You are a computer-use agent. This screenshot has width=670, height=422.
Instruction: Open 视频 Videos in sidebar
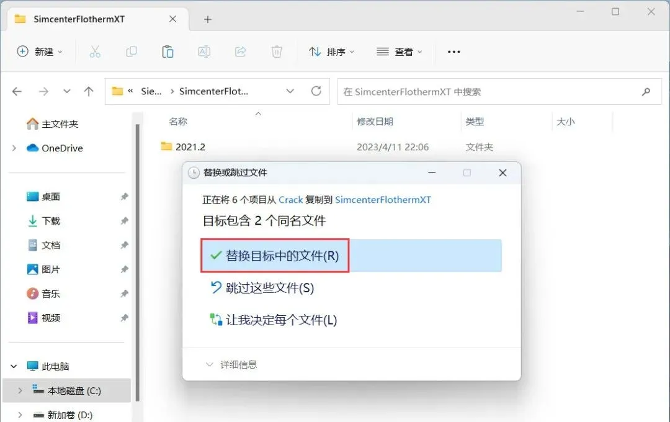point(43,318)
